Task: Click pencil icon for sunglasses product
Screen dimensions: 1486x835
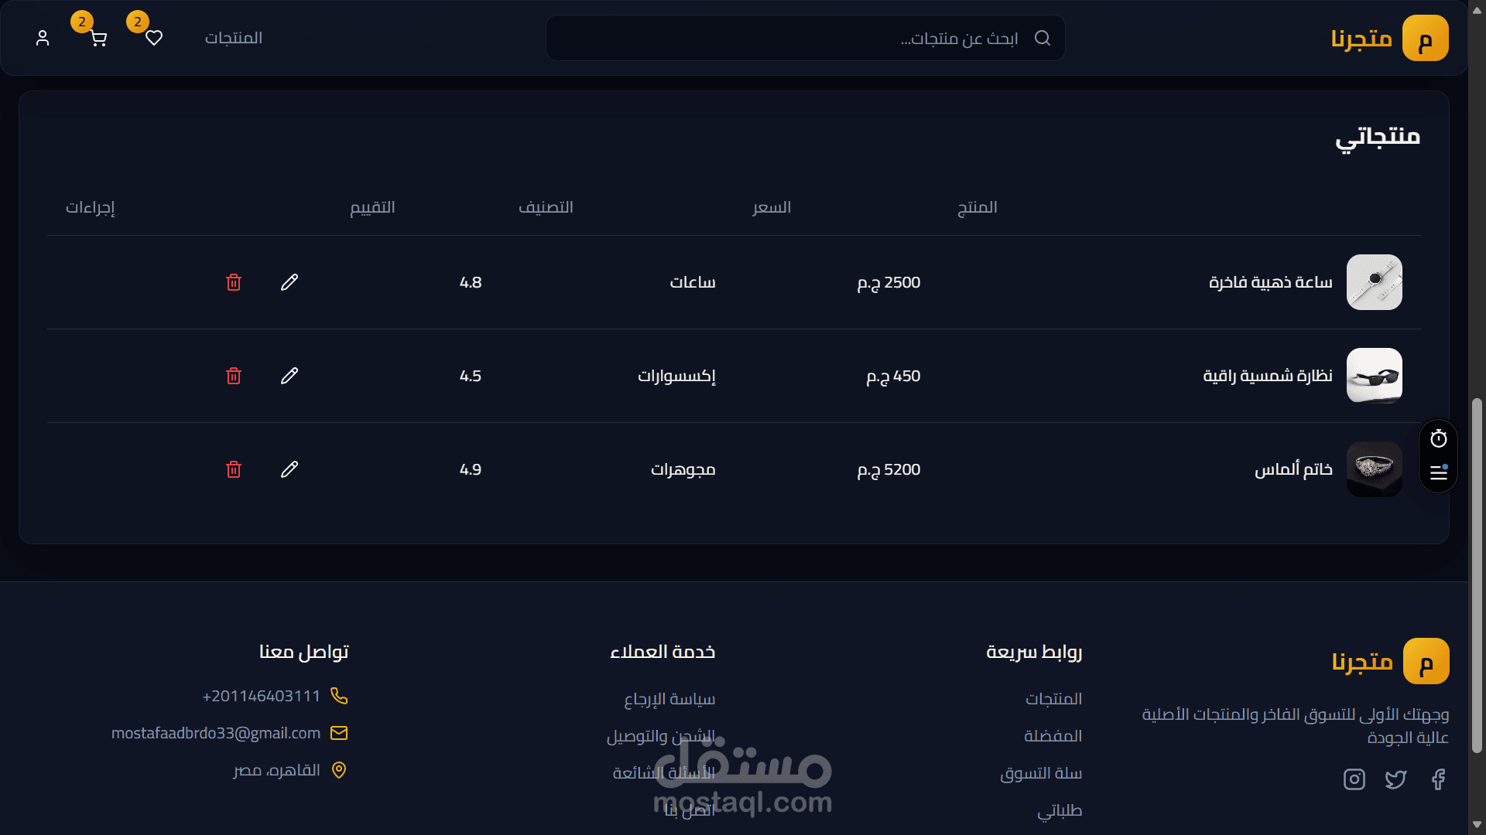Action: pyautogui.click(x=289, y=376)
